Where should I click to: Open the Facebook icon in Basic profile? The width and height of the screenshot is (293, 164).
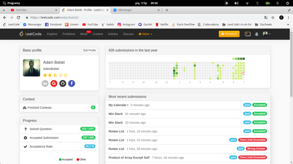71,83
